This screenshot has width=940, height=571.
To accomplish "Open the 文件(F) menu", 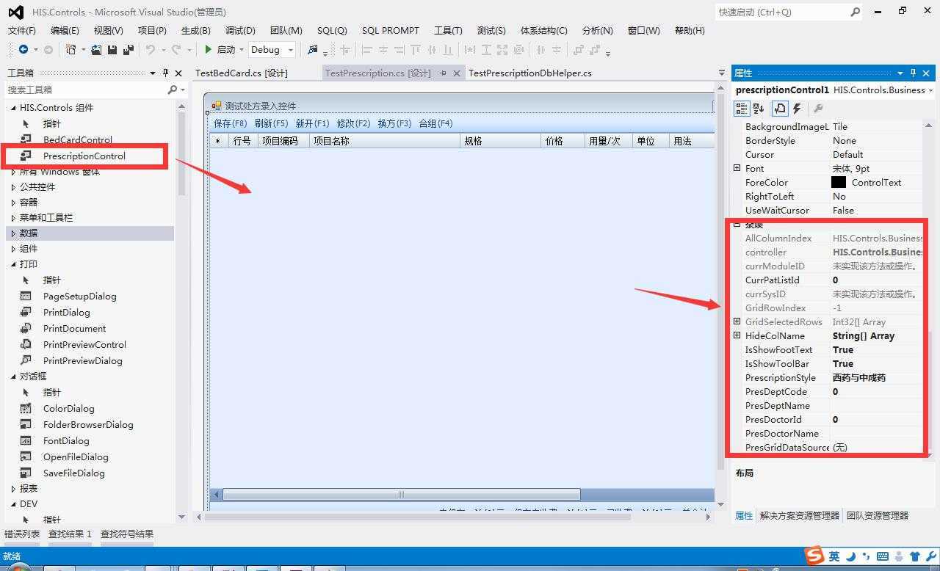I will [x=21, y=30].
